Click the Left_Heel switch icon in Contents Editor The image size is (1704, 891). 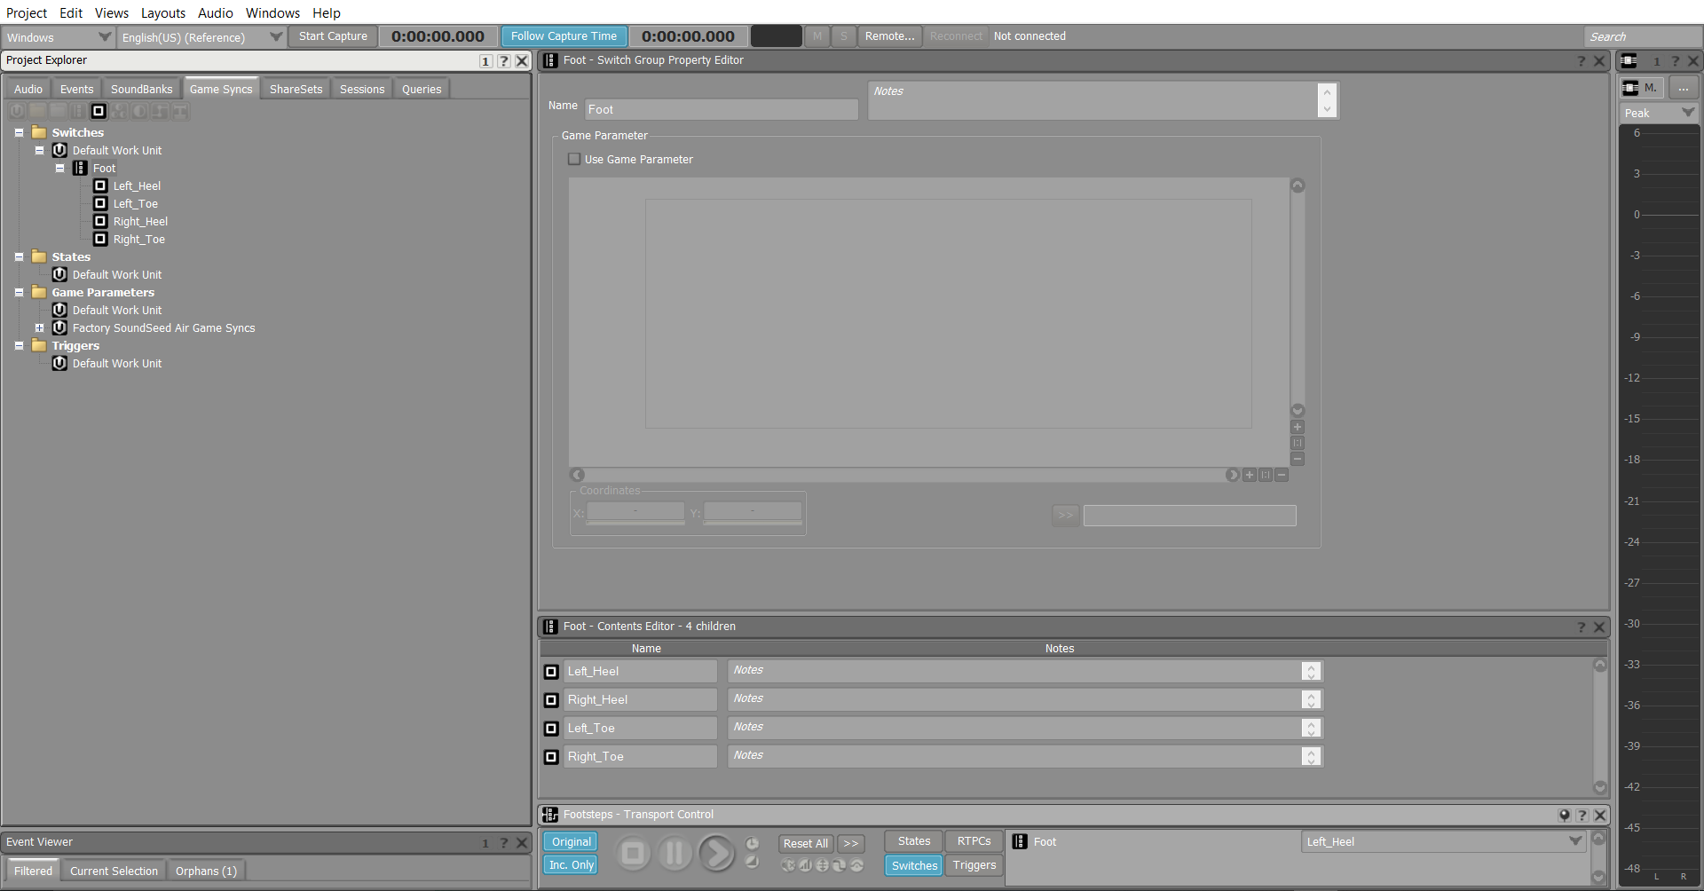551,672
